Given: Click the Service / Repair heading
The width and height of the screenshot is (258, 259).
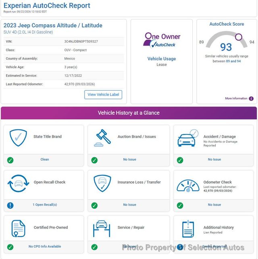Looking at the screenshot, I should tap(131, 228).
